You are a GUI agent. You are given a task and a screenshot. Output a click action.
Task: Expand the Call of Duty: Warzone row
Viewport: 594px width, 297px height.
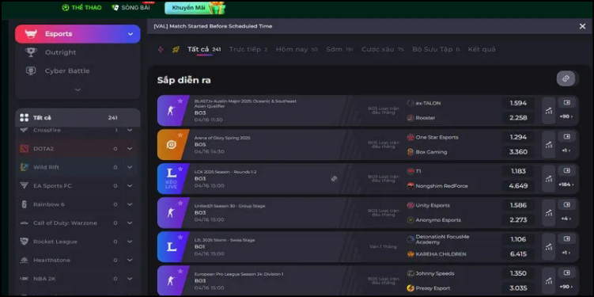(130, 223)
